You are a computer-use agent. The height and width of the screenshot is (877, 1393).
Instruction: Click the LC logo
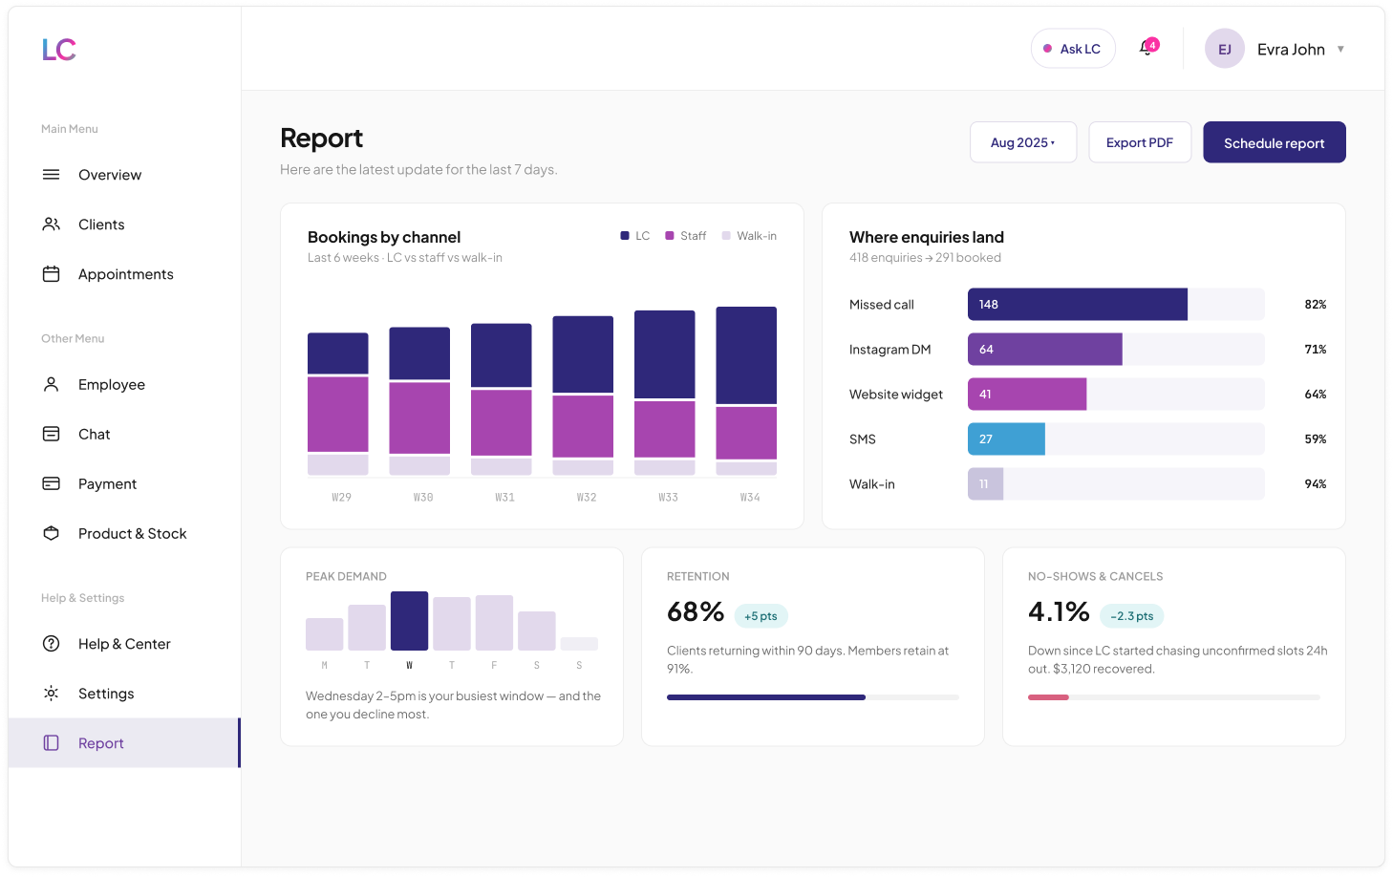[59, 50]
